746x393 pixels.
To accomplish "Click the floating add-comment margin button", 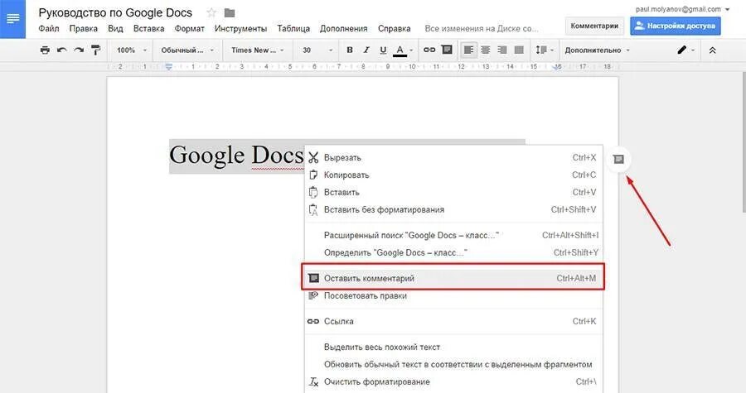I will 618,160.
